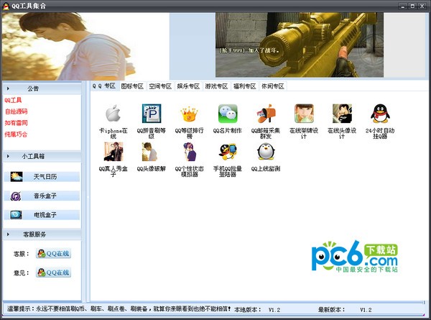Click the 本地版本 V1.2 status text
The image size is (431, 320).
point(257,310)
